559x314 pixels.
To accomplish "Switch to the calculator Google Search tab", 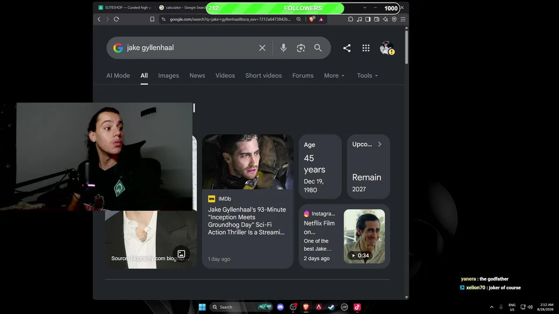I will pyautogui.click(x=183, y=8).
